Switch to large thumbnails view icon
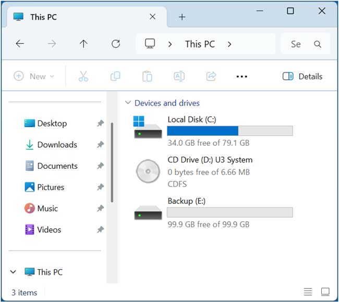 coord(325,292)
